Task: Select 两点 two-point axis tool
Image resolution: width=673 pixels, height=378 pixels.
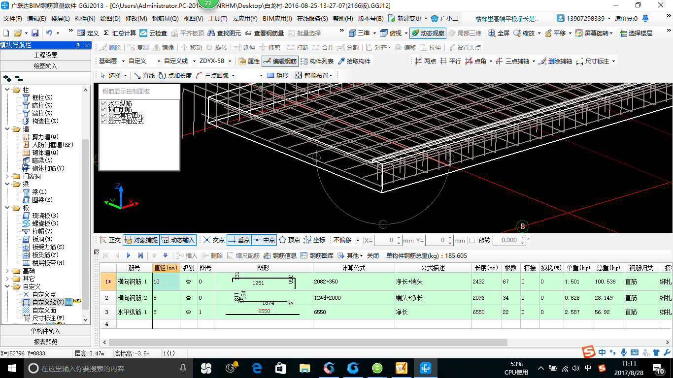Action: (425, 62)
